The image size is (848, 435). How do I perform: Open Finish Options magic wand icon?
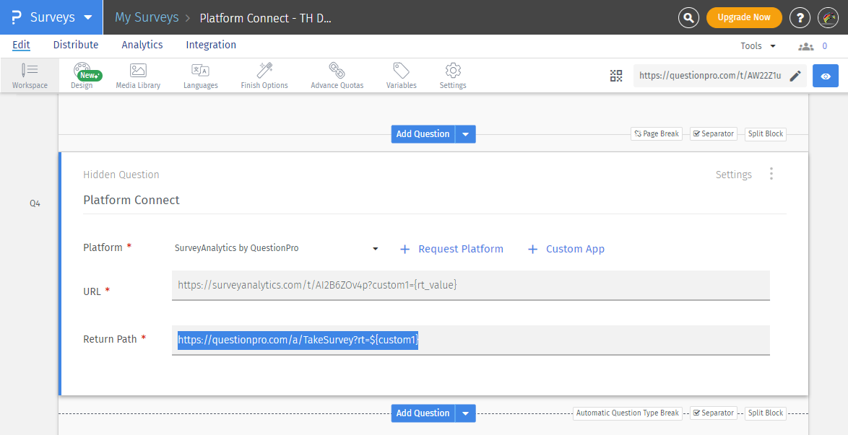click(x=264, y=71)
